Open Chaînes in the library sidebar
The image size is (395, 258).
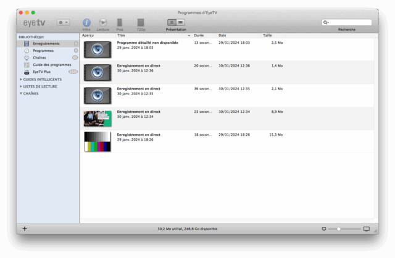(39, 57)
